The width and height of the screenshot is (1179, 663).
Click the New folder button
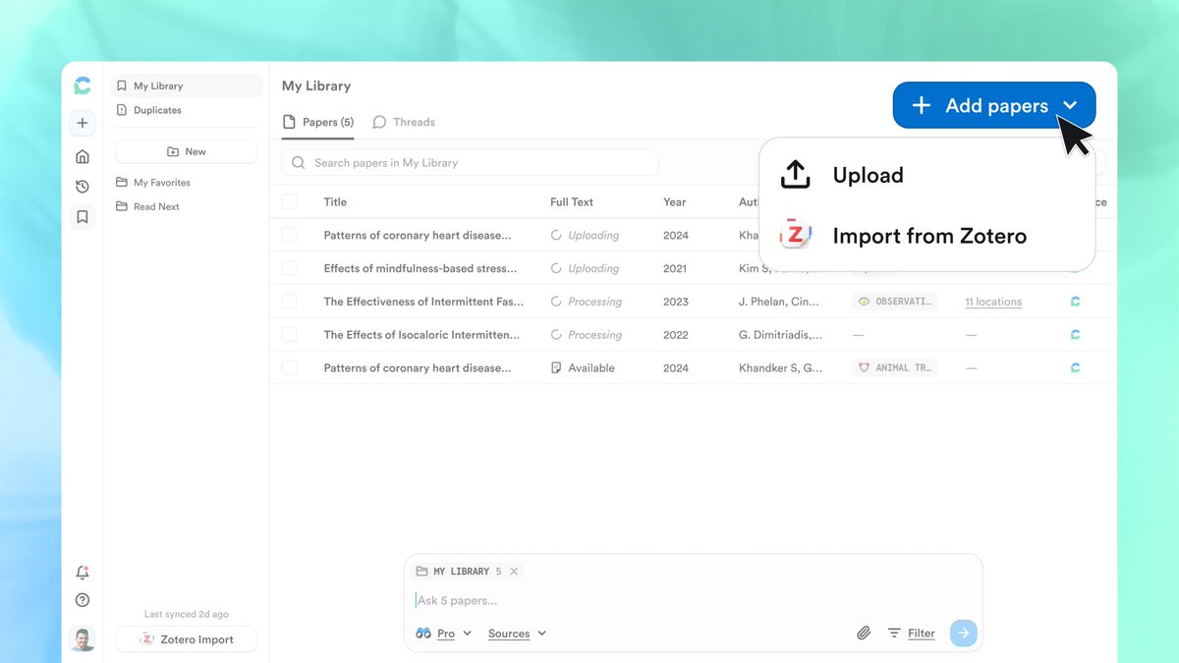coord(186,151)
